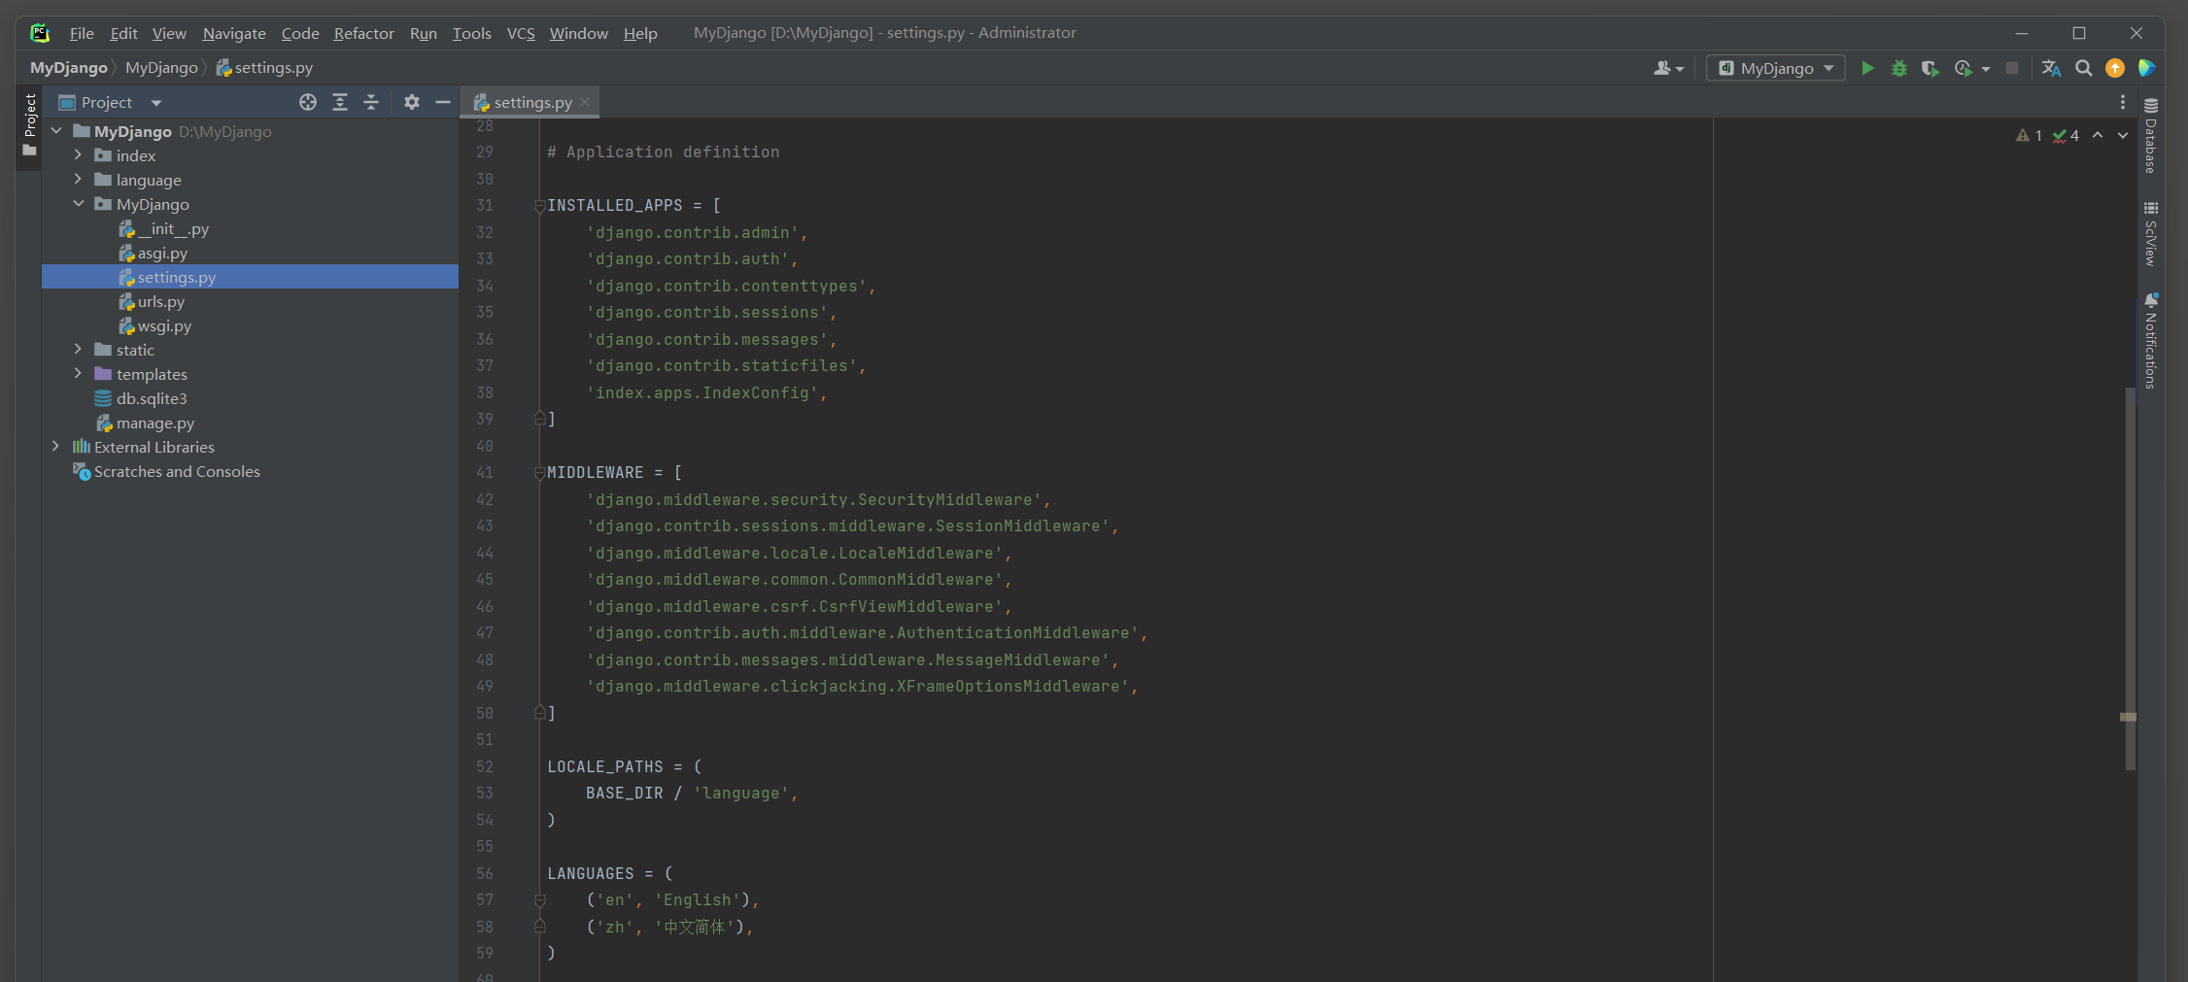Image resolution: width=2188 pixels, height=982 pixels.
Task: Select urls.py in project tree
Action: coord(160,301)
